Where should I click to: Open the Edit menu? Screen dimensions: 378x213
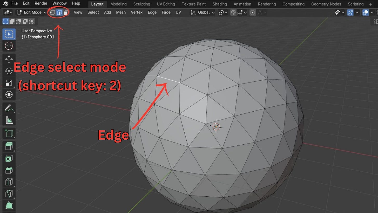[x=26, y=4]
